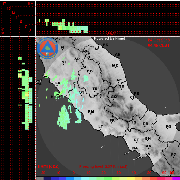Click the MC city label on map
This screenshot has height=180, width=180.
point(115,66)
